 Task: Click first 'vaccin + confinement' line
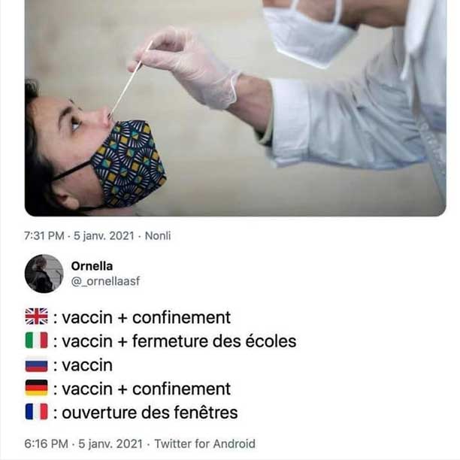147,317
